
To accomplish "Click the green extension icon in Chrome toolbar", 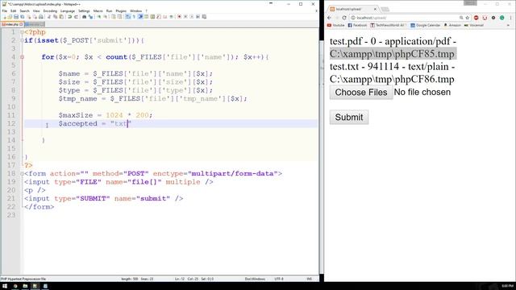I will pyautogui.click(x=501, y=18).
